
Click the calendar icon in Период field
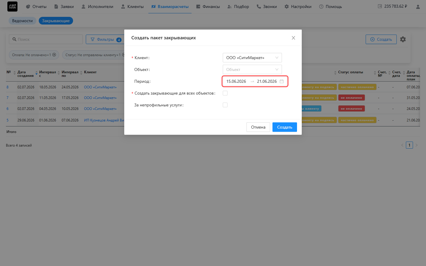[282, 81]
